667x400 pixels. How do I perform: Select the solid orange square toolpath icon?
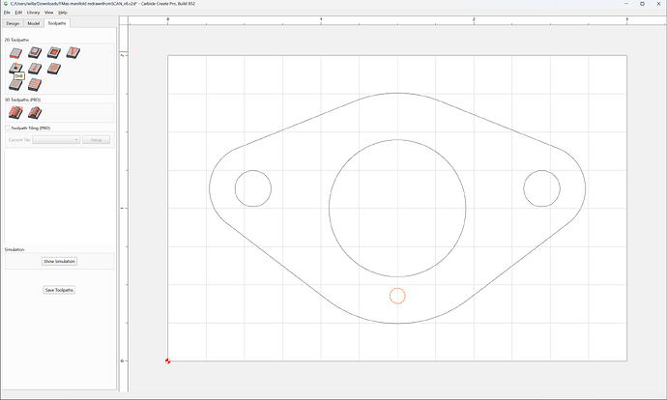click(x=54, y=53)
